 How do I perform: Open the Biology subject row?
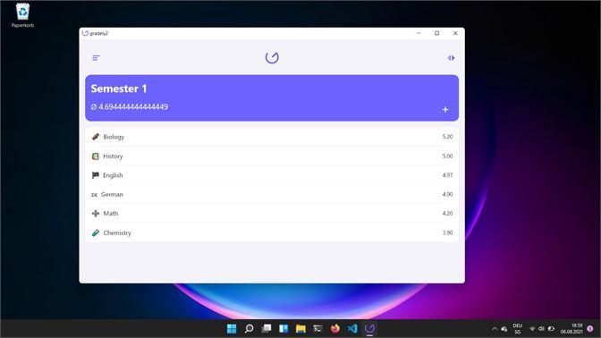tap(272, 137)
